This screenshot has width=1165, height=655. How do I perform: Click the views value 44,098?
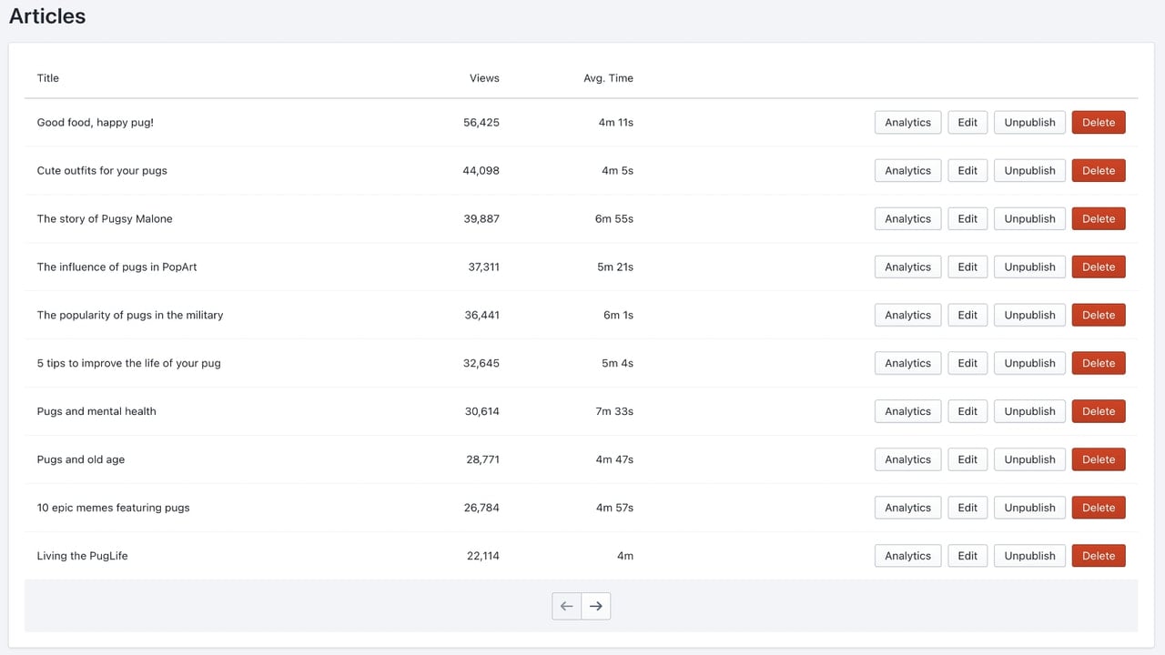tap(481, 171)
